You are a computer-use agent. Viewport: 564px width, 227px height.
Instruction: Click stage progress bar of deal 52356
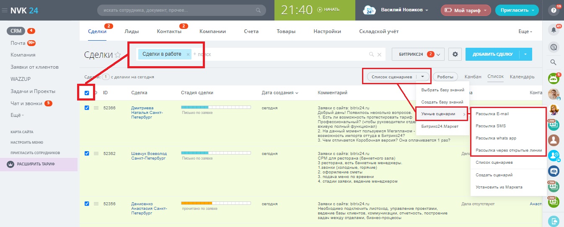coord(216,203)
